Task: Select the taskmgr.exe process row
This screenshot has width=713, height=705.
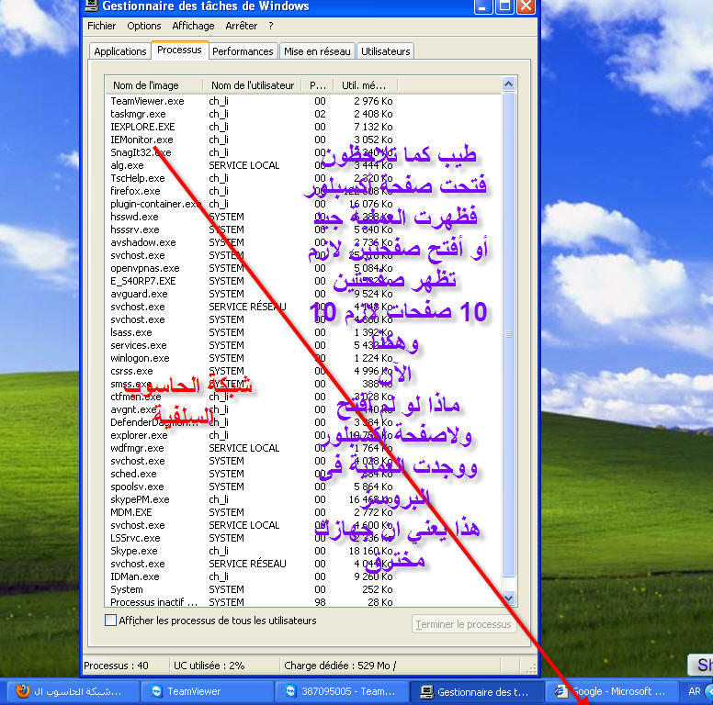Action: click(138, 114)
